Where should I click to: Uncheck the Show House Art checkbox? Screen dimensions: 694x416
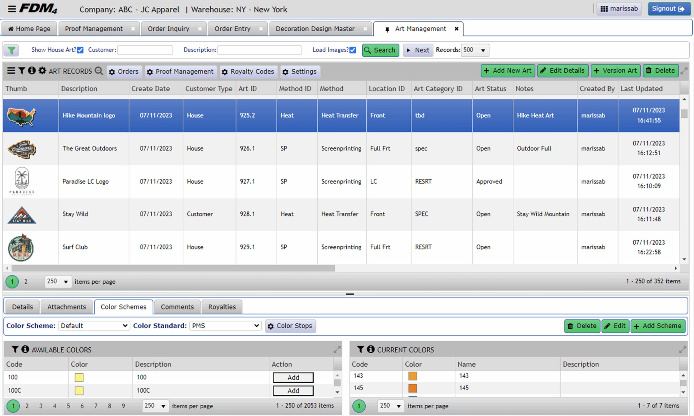[x=80, y=50]
